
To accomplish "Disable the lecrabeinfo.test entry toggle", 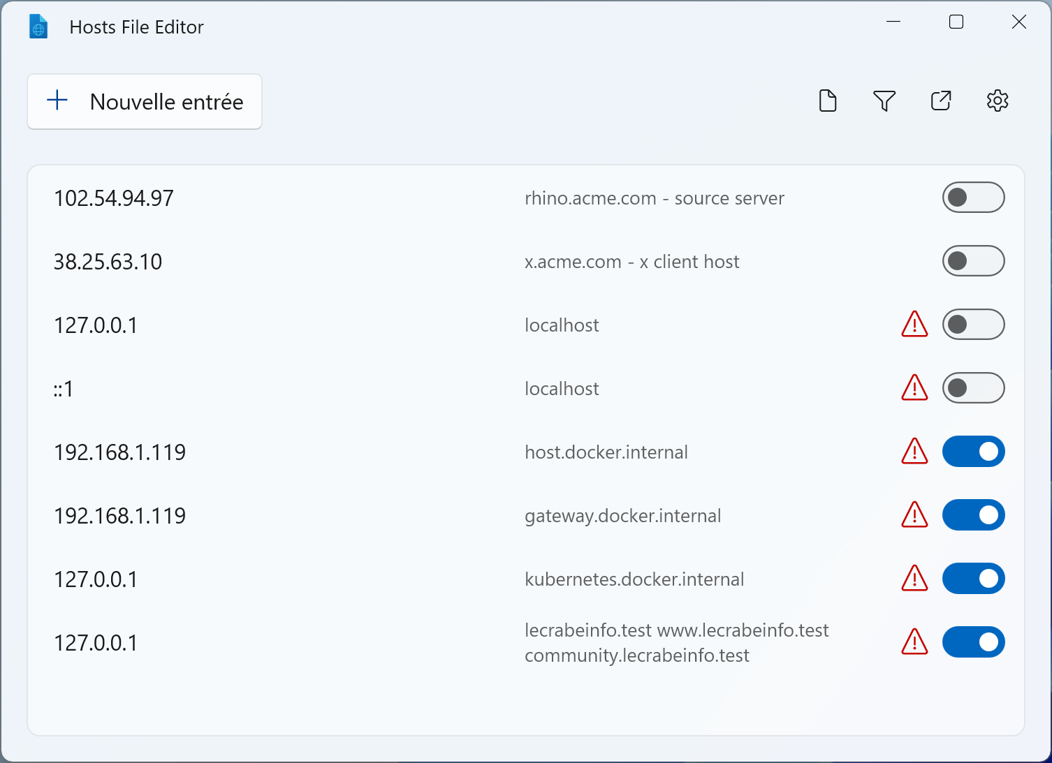I will [973, 642].
